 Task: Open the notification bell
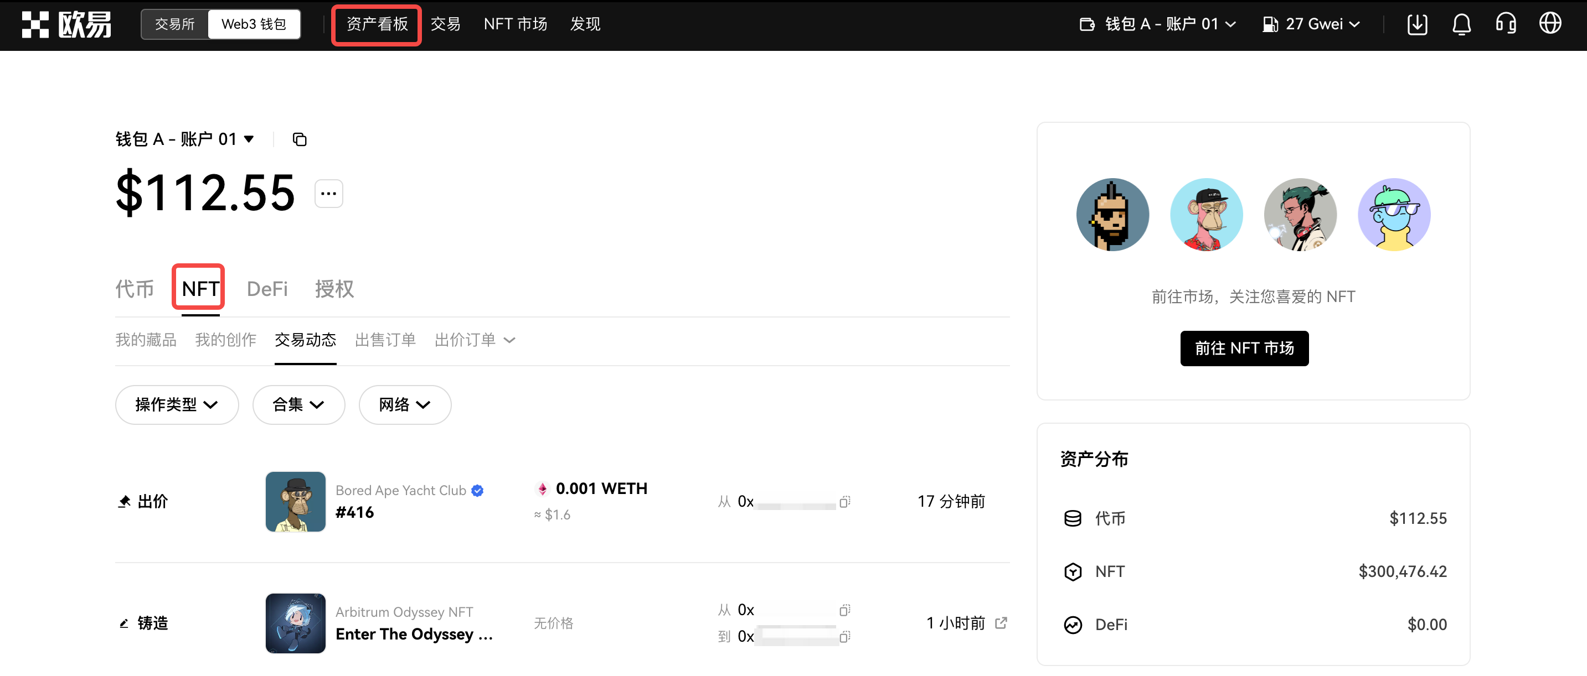coord(1461,25)
